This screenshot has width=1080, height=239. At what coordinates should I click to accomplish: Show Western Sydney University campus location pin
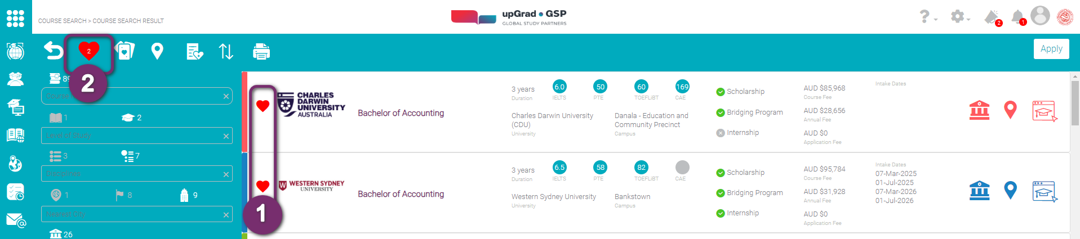(x=1010, y=191)
